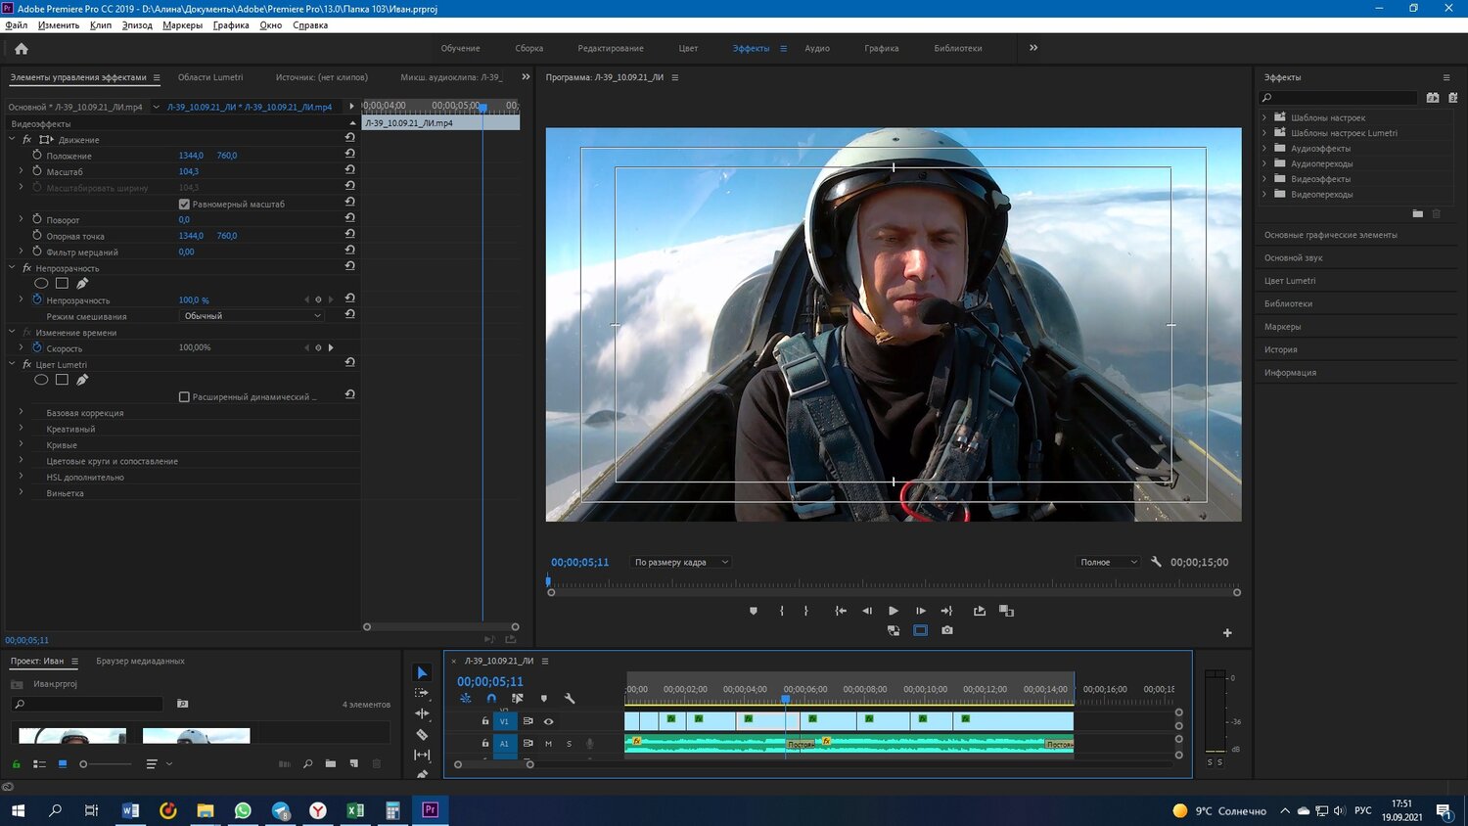Click the Home icon
The image size is (1468, 826).
[22, 48]
